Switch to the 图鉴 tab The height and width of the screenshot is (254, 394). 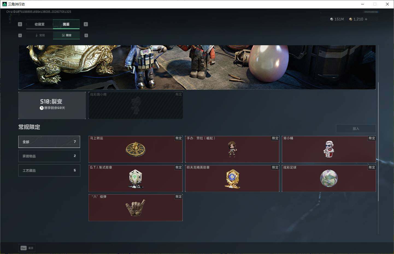[66, 24]
